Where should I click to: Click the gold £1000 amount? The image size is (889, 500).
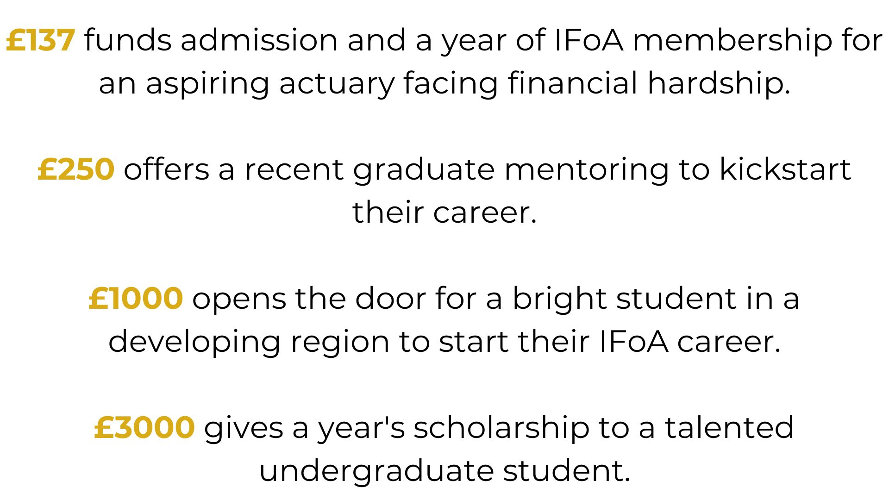(x=136, y=298)
